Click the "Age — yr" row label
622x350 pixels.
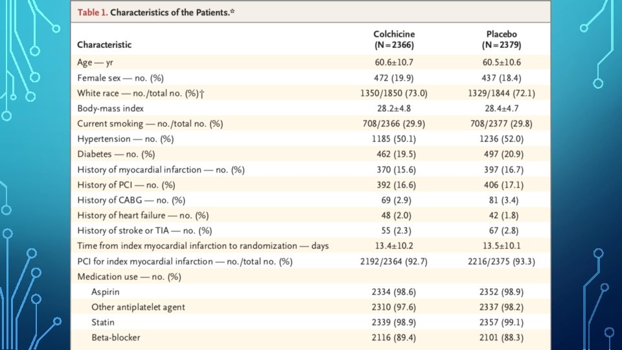click(x=95, y=64)
